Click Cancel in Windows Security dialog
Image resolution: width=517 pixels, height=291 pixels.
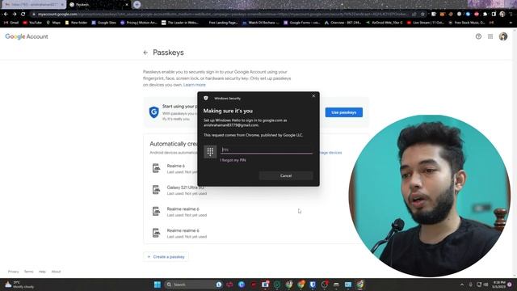click(286, 176)
